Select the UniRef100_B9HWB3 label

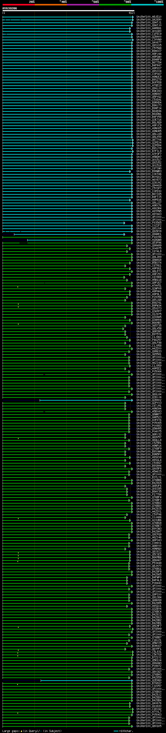149,171
